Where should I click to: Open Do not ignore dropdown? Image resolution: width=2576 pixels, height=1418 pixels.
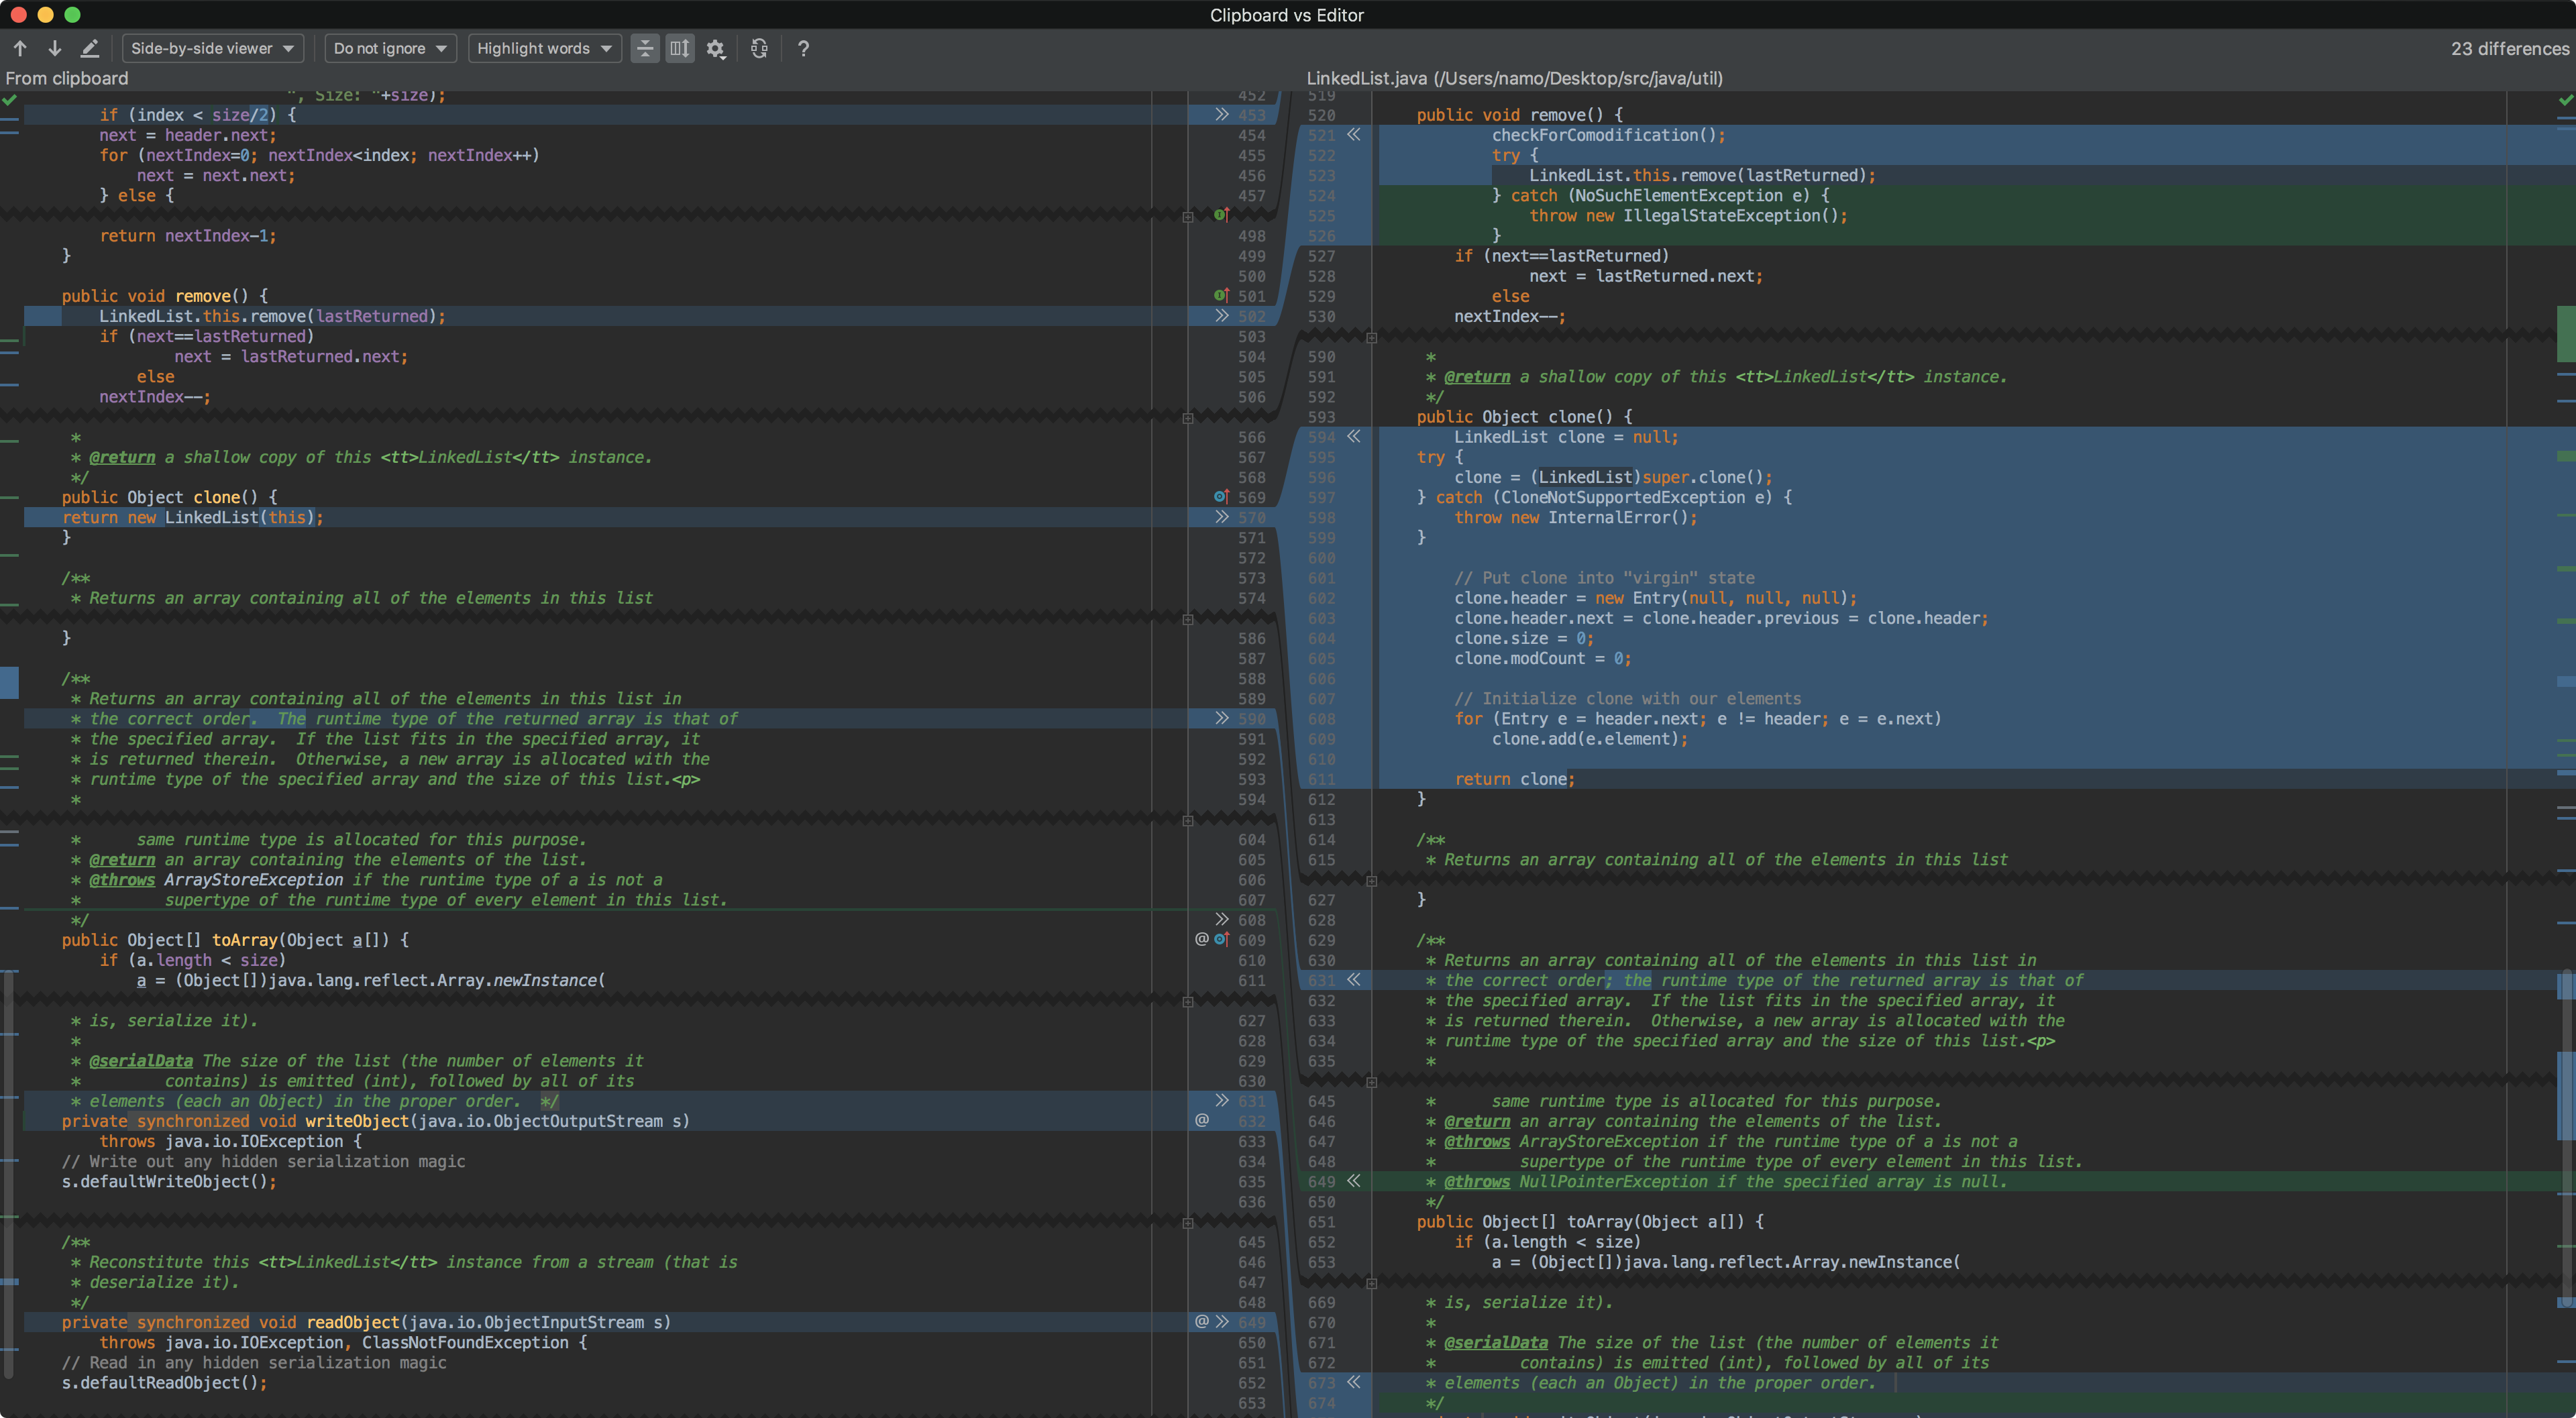(x=390, y=48)
